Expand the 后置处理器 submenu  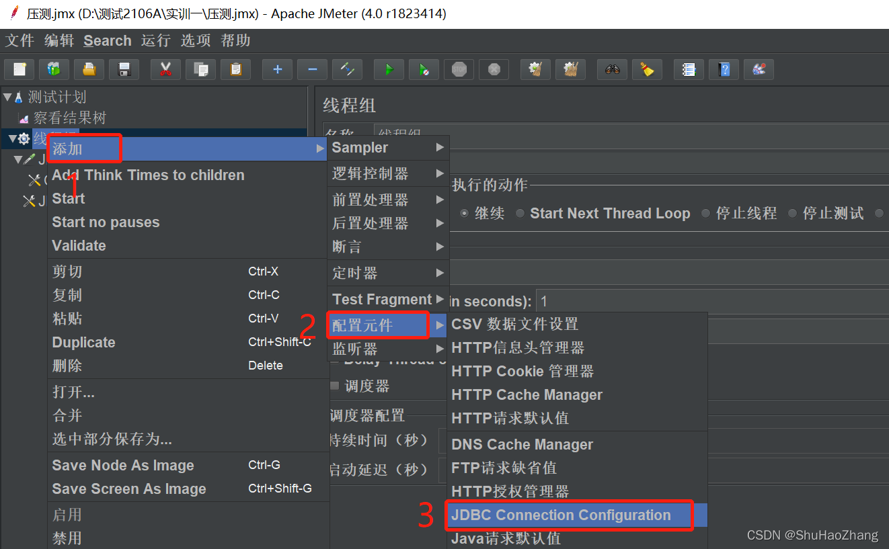[388, 223]
